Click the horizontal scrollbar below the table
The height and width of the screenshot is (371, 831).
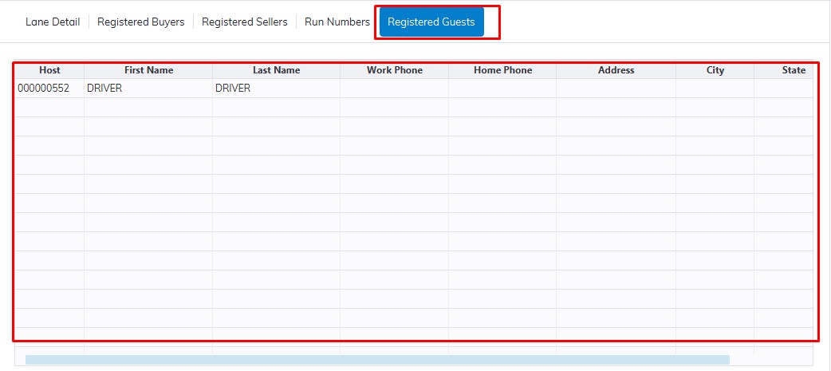point(377,360)
